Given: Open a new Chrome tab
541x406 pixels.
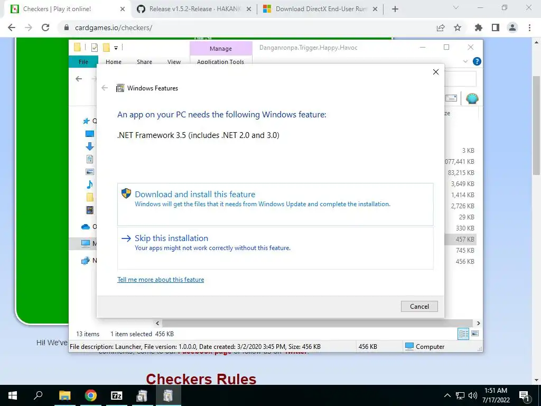Looking at the screenshot, I should (x=395, y=10).
